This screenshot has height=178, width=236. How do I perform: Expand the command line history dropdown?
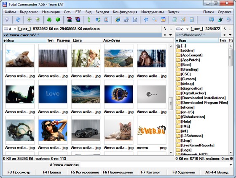click(231, 165)
